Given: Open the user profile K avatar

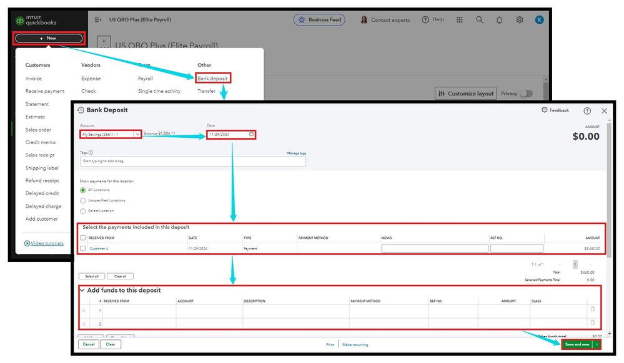Looking at the screenshot, I should pos(539,19).
